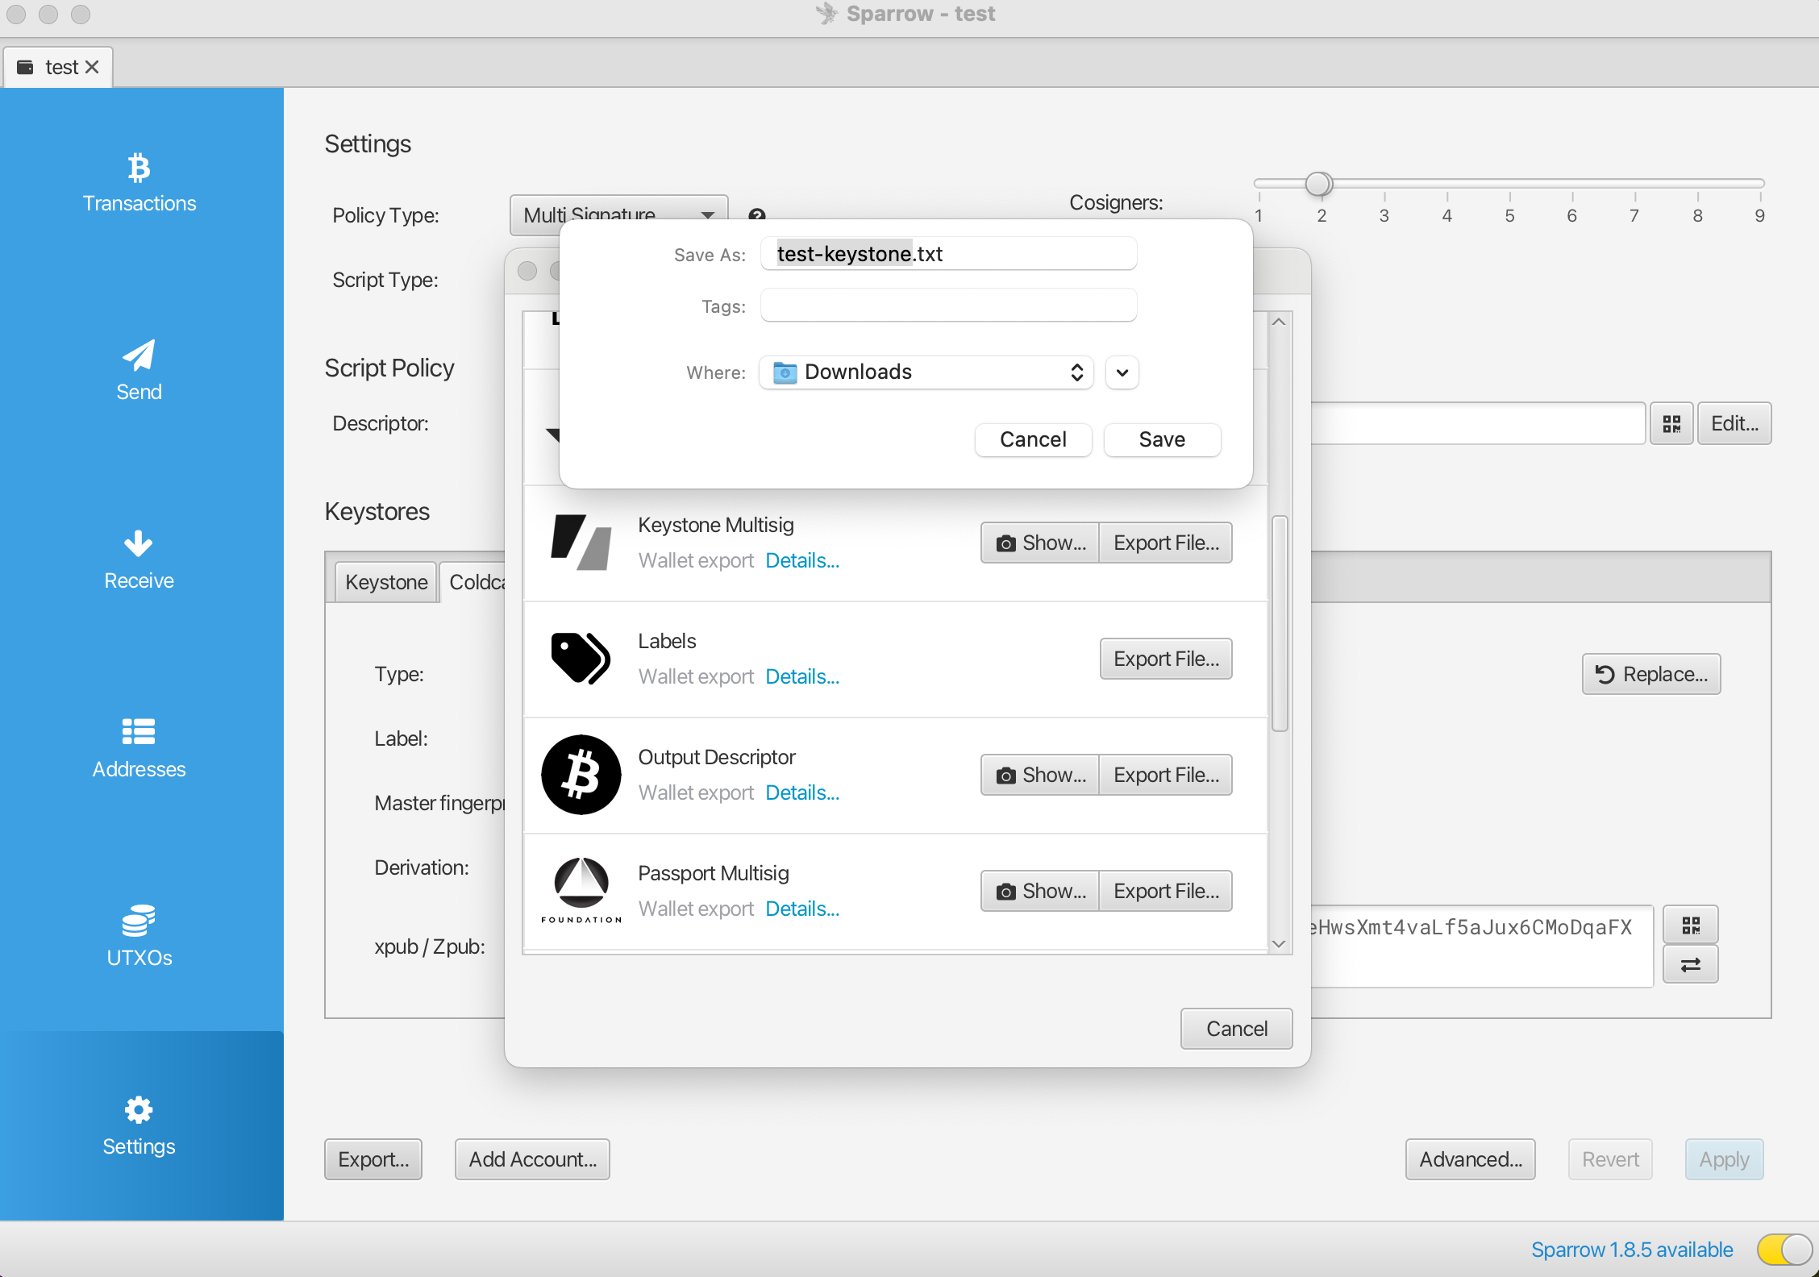Click Save in the file dialog
Image resolution: width=1819 pixels, height=1277 pixels.
tap(1161, 439)
